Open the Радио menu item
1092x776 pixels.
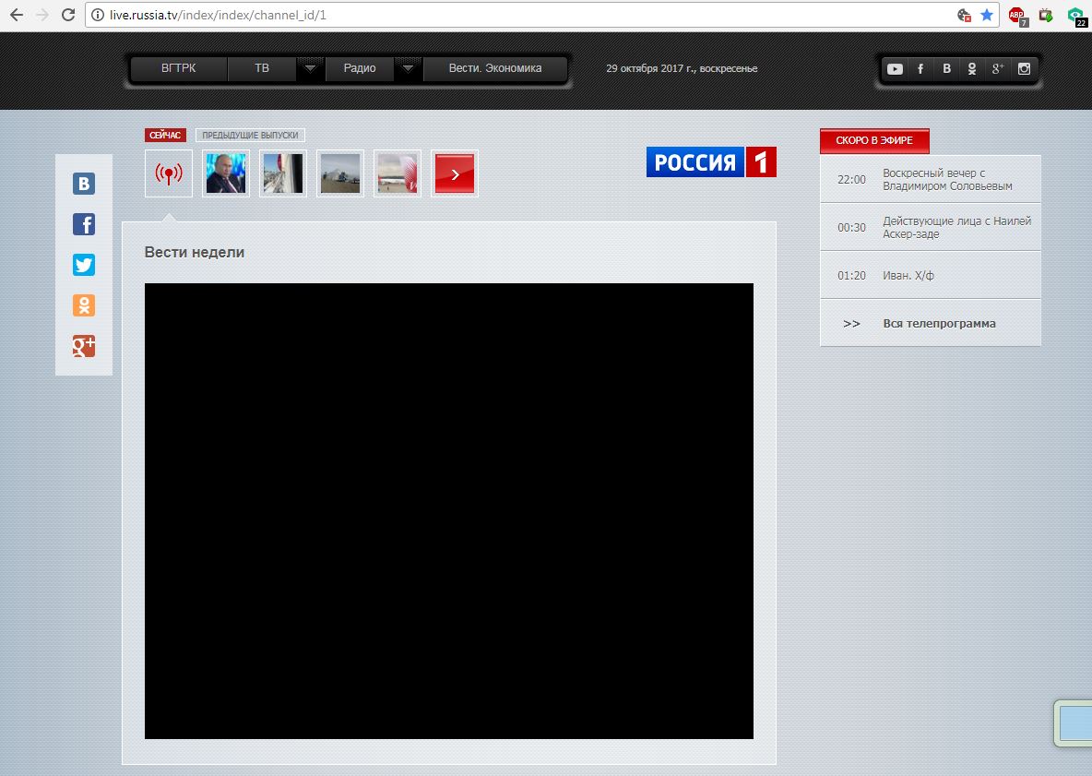(x=360, y=68)
